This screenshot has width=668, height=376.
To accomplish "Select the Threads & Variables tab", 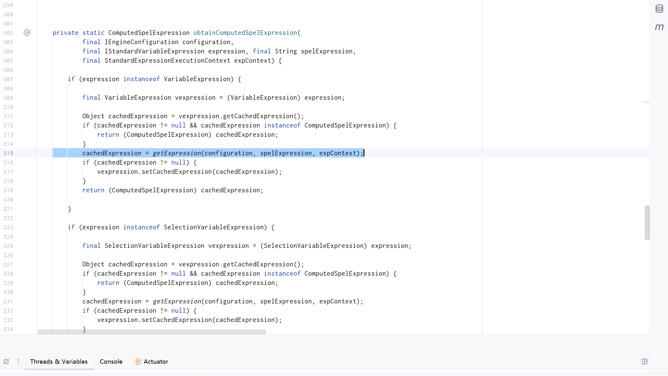I will 59,361.
